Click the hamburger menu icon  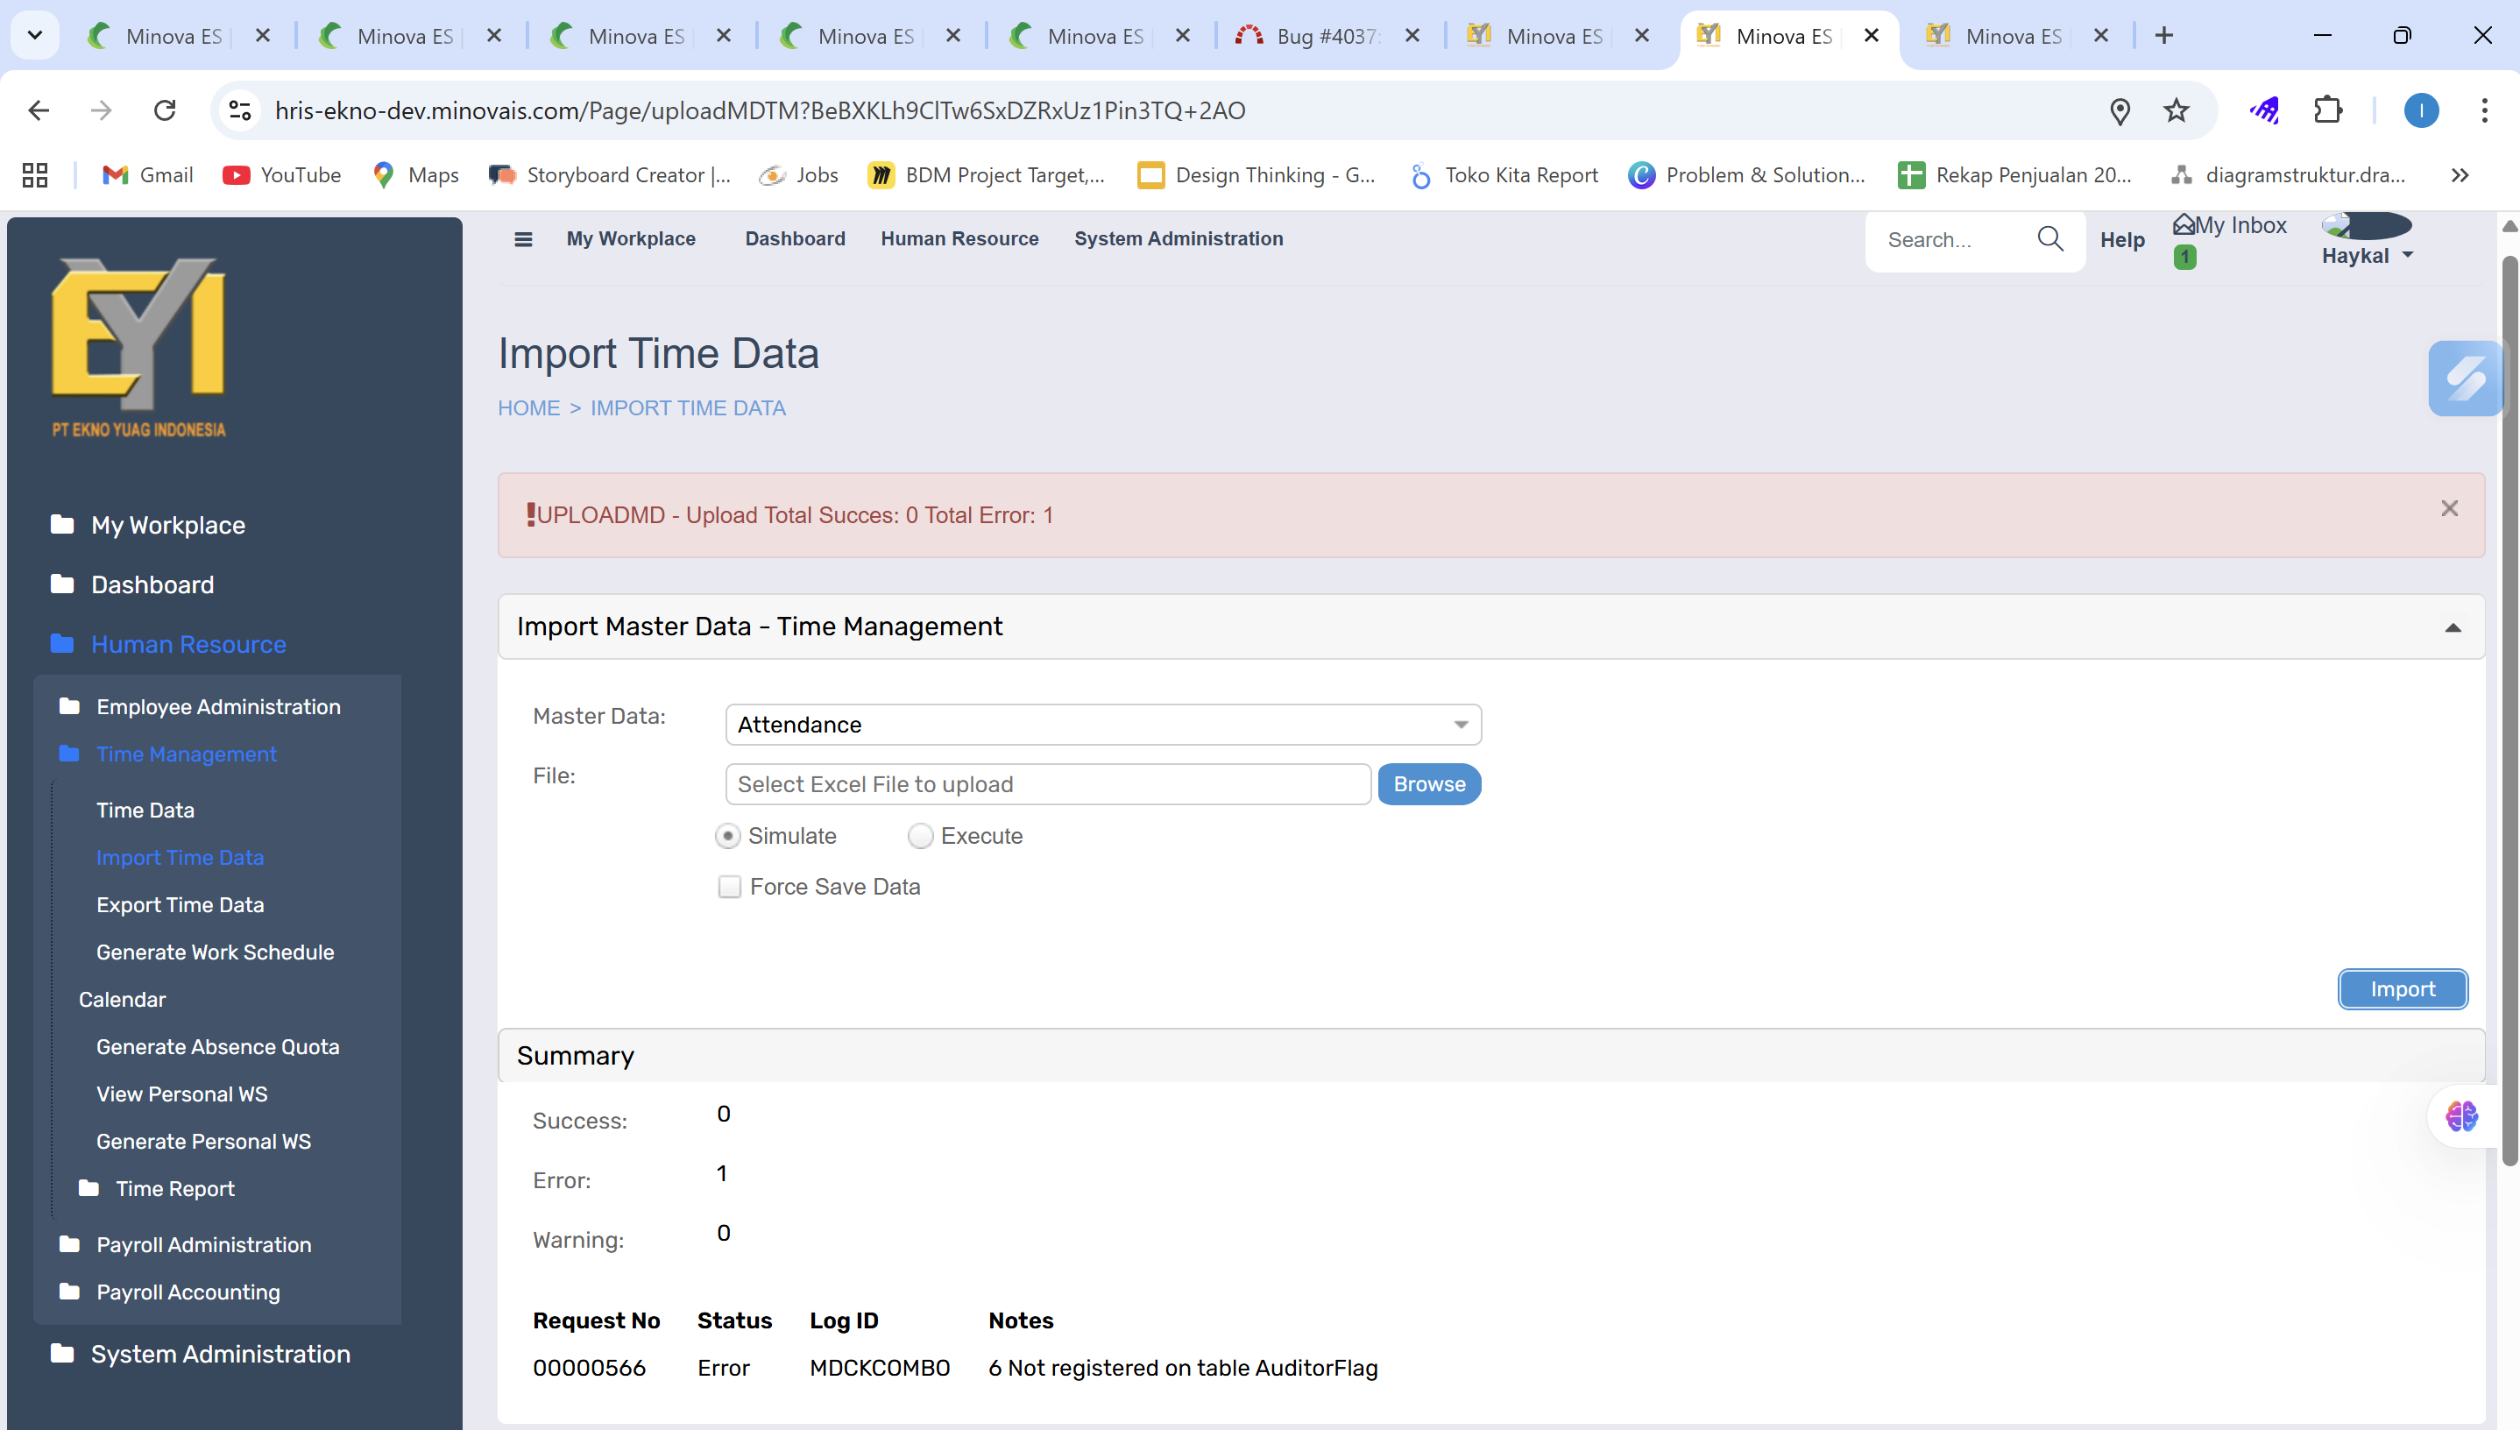point(522,238)
